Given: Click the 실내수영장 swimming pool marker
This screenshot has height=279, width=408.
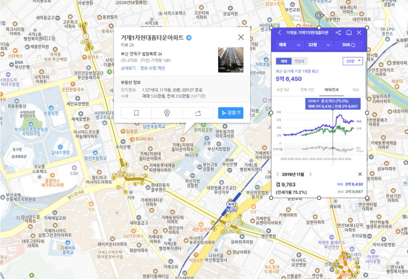Looking at the screenshot, I should click(60, 147).
